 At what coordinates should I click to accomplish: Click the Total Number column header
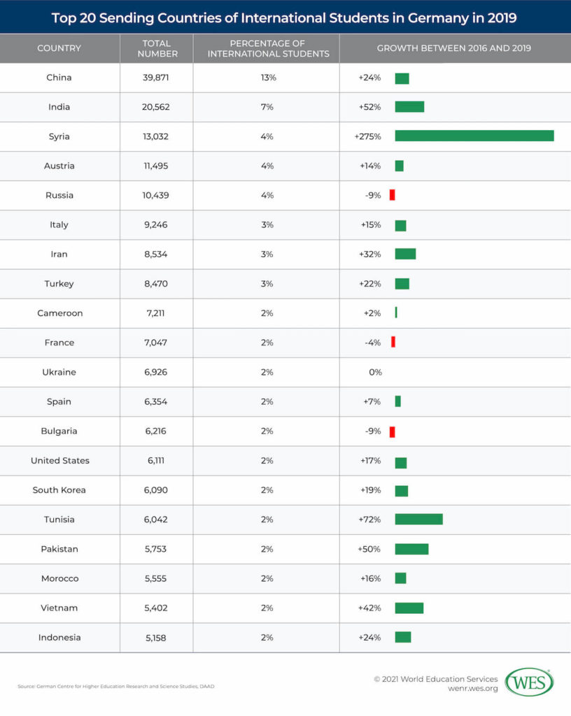[x=156, y=48]
